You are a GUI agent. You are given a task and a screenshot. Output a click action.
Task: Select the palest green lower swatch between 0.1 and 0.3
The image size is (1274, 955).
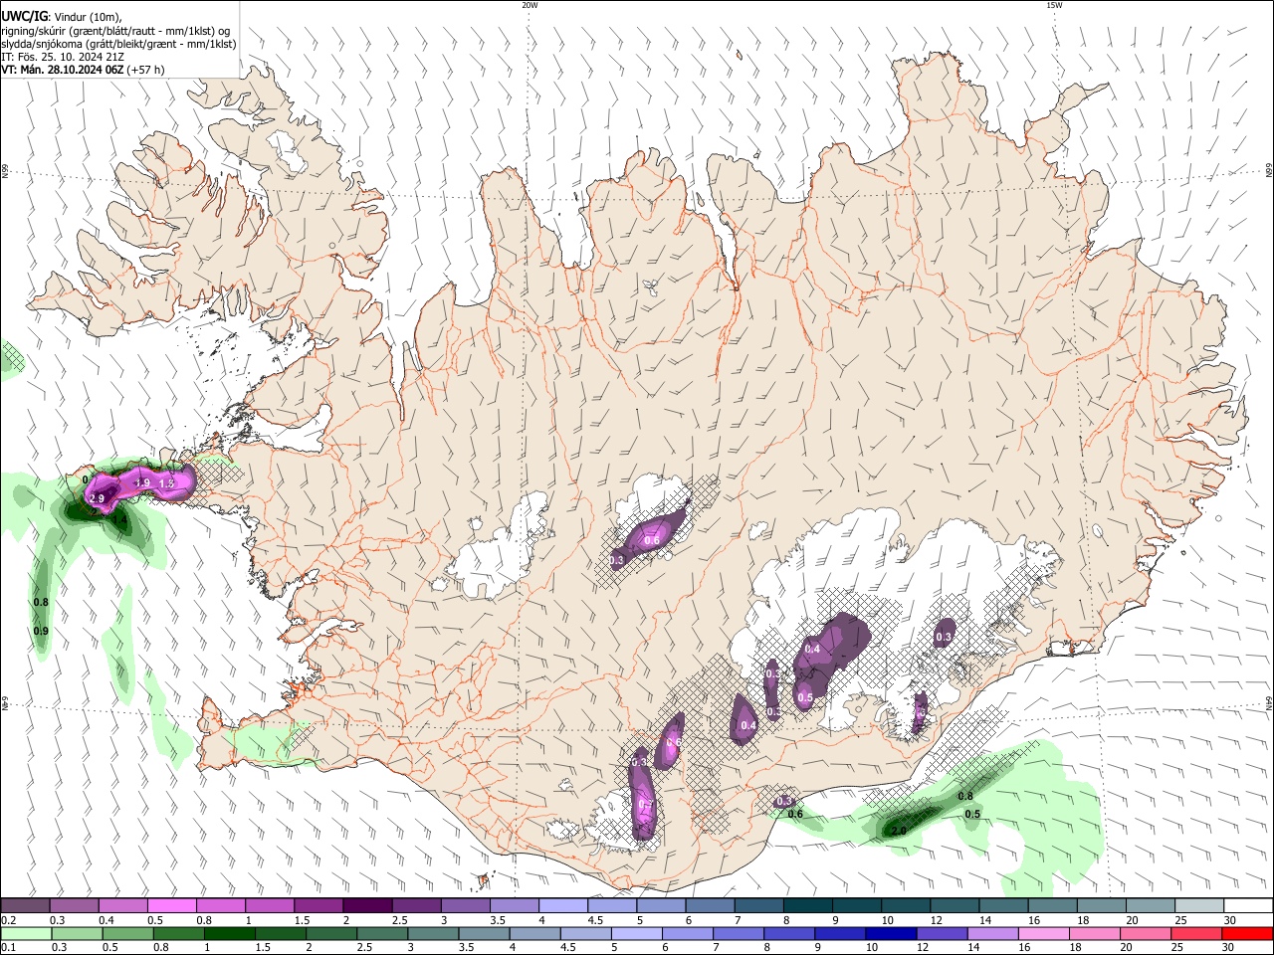26,933
